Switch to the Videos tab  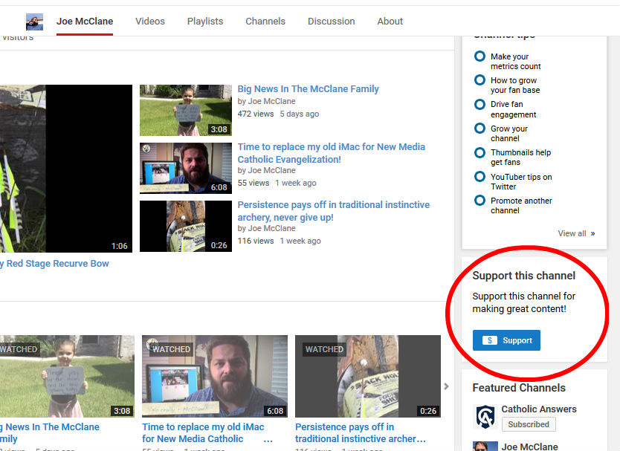[x=149, y=21]
